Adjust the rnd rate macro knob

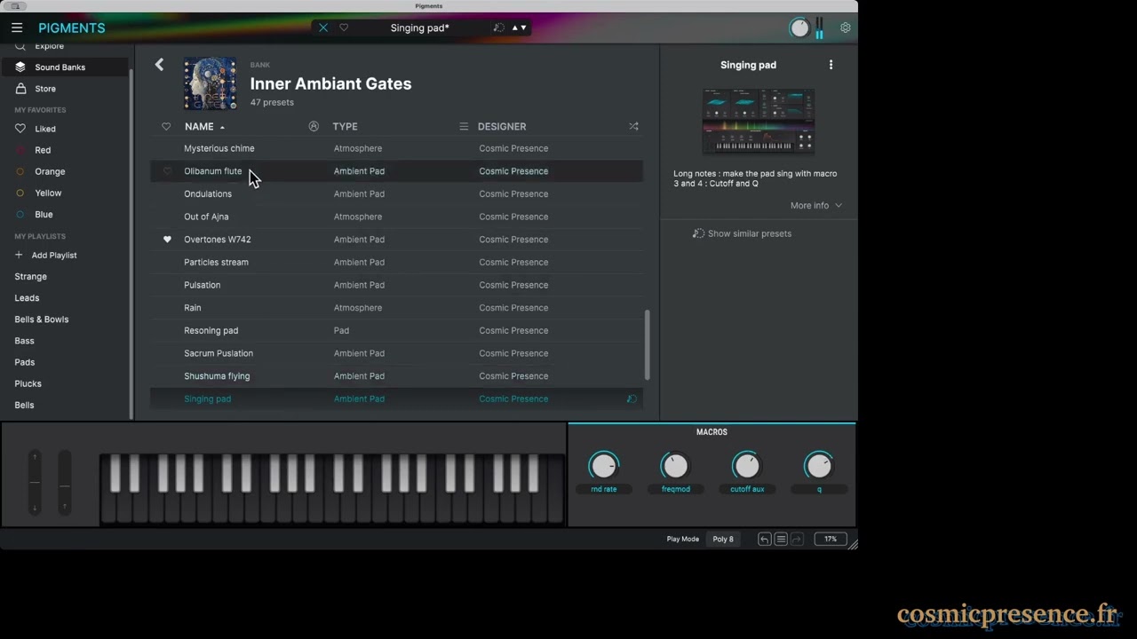point(603,465)
